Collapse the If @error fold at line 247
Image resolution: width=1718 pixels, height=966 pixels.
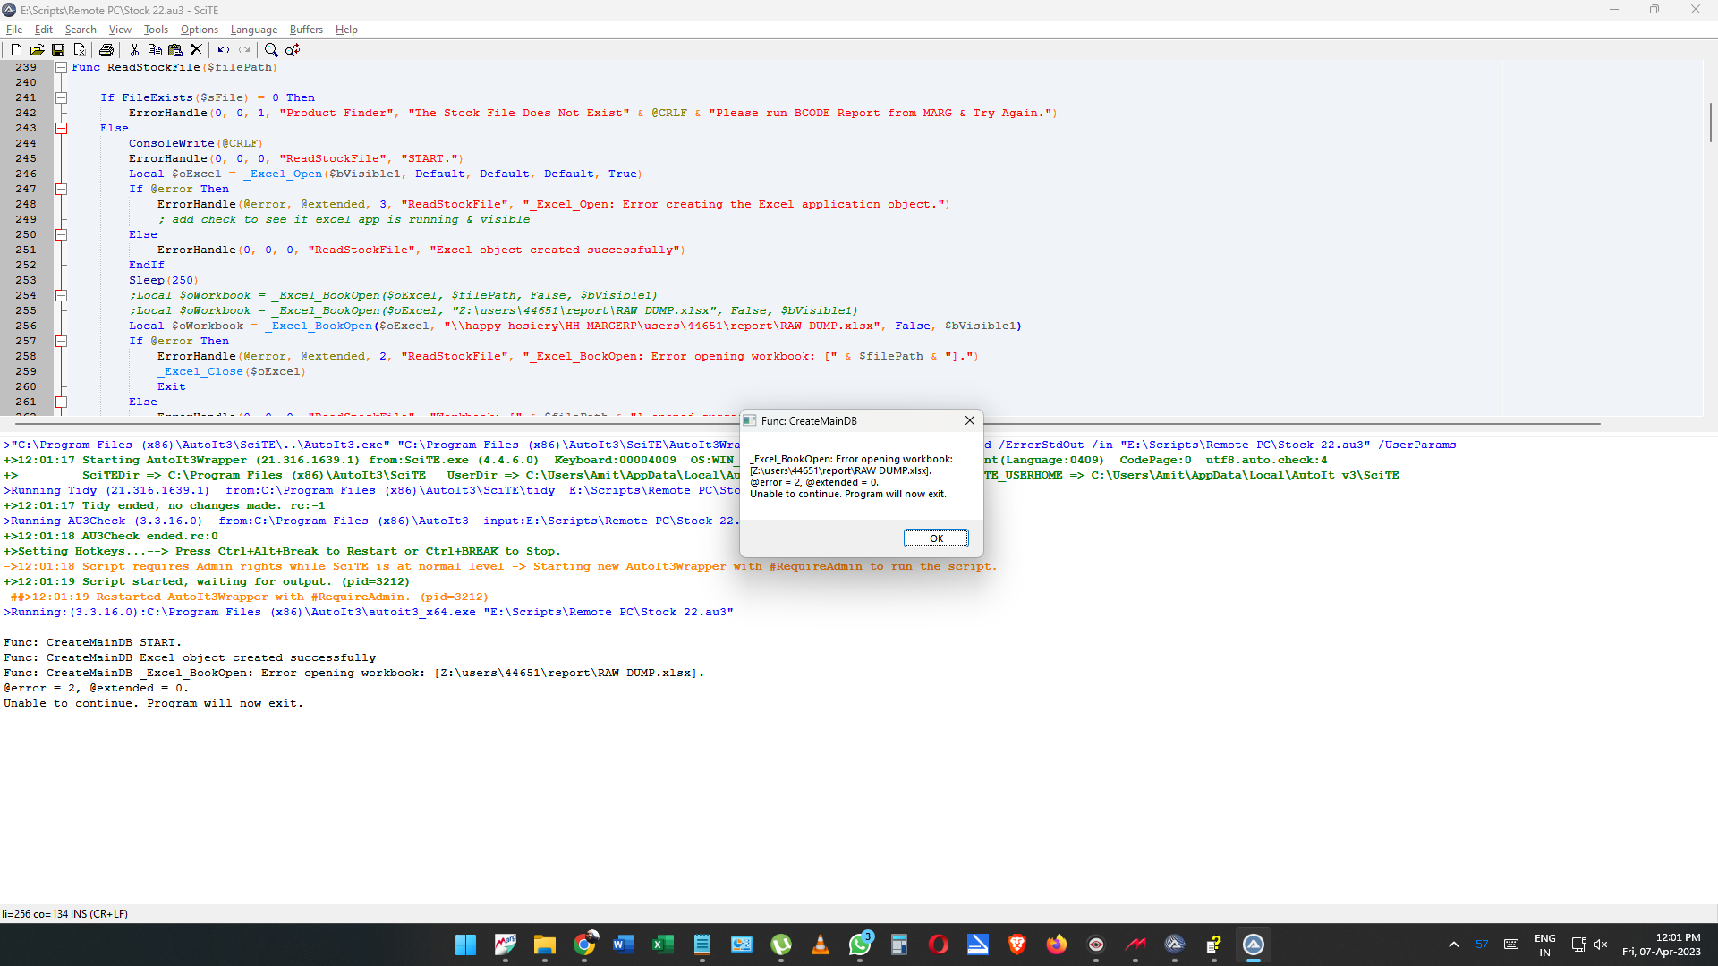coord(62,189)
